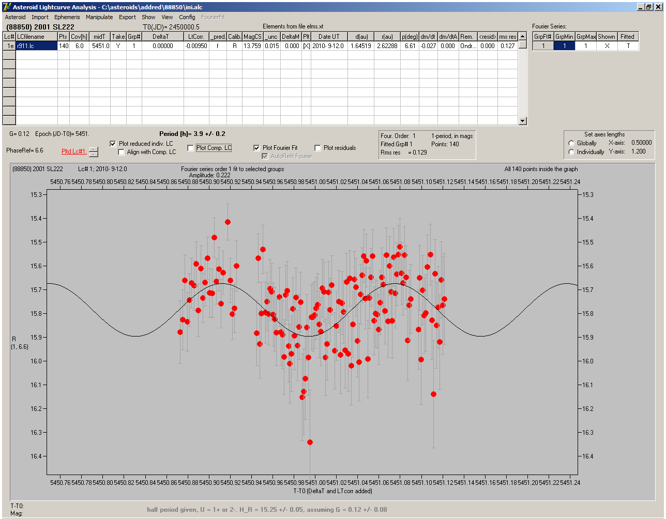
Task: Click the Ondr... Rem. cell
Action: tap(467, 46)
